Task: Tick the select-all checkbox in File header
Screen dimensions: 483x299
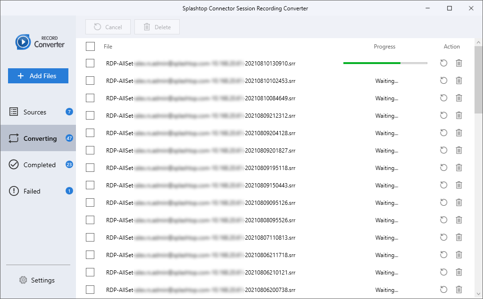Action: click(90, 47)
